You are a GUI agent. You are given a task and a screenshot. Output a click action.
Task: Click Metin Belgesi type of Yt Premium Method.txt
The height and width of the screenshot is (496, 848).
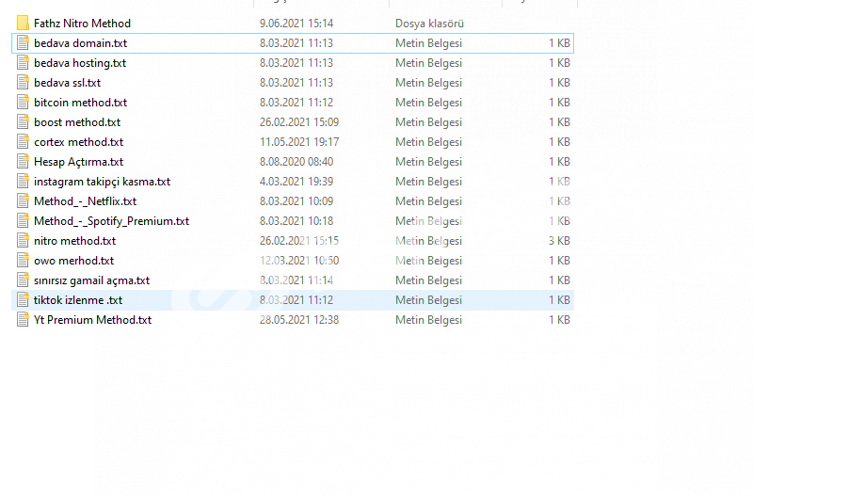pyautogui.click(x=428, y=320)
